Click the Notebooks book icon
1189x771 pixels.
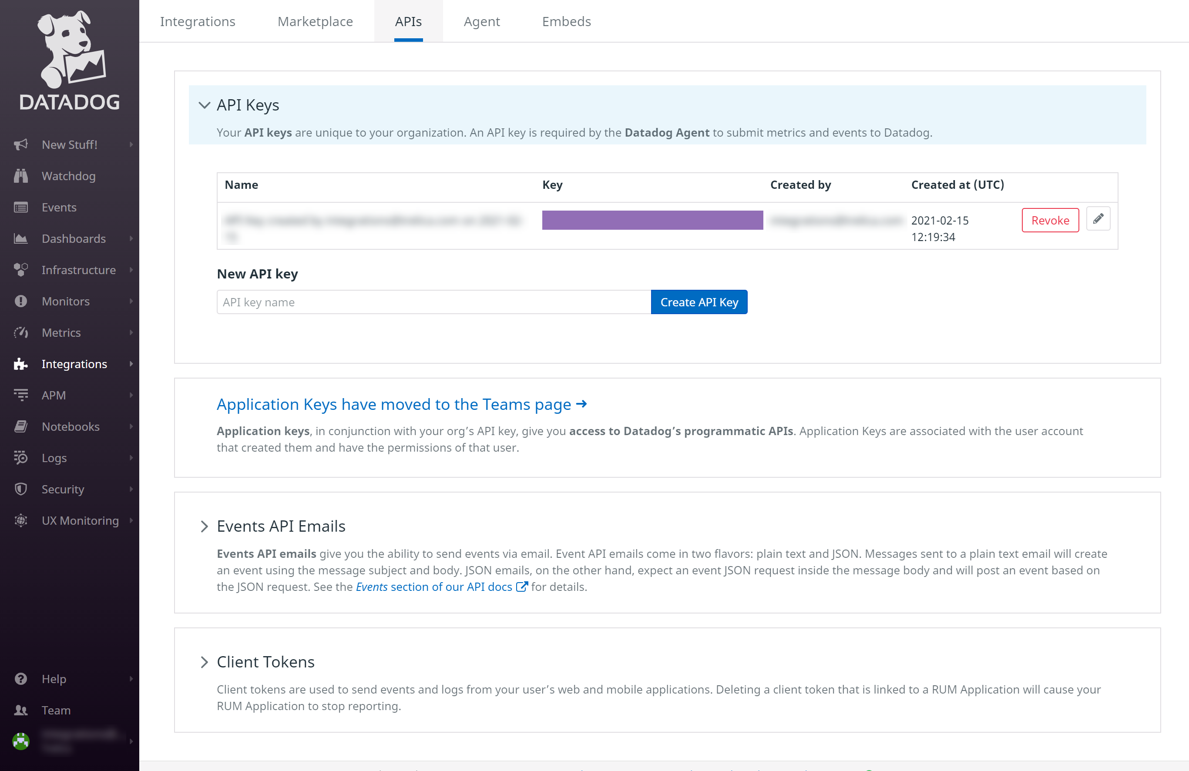point(20,426)
